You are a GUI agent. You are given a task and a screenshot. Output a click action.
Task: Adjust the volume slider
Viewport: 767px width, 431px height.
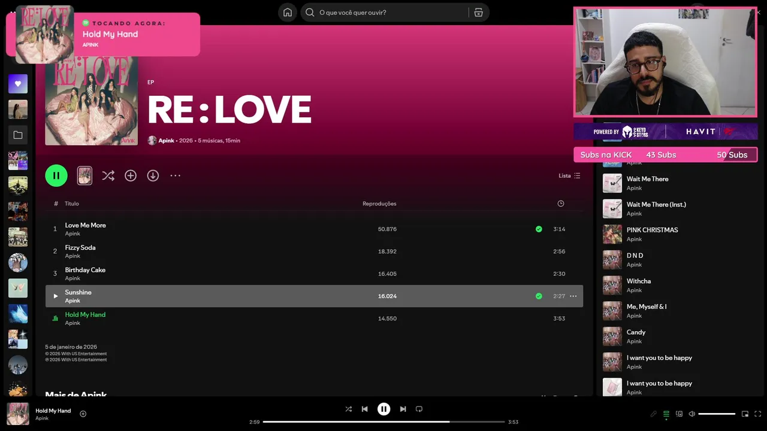[x=717, y=414]
